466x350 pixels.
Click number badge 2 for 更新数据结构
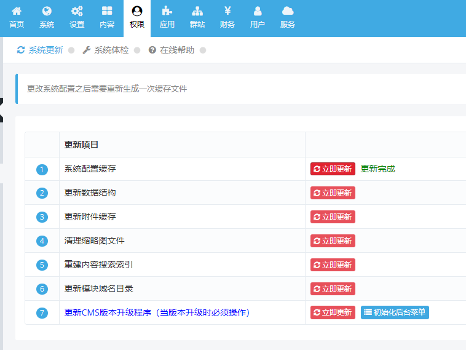tap(42, 193)
